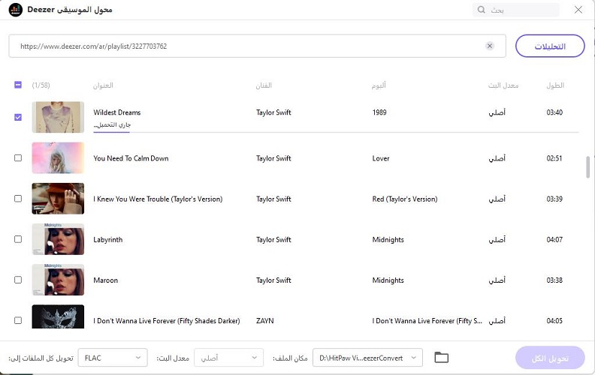This screenshot has width=595, height=375.
Task: Click the 1989 album name
Action: [379, 112]
